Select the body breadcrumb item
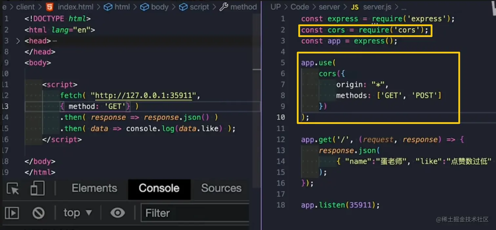The width and height of the screenshot is (496, 230). tap(160, 7)
